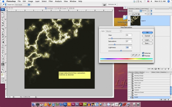Open the Trash in the Dock

tap(138, 104)
